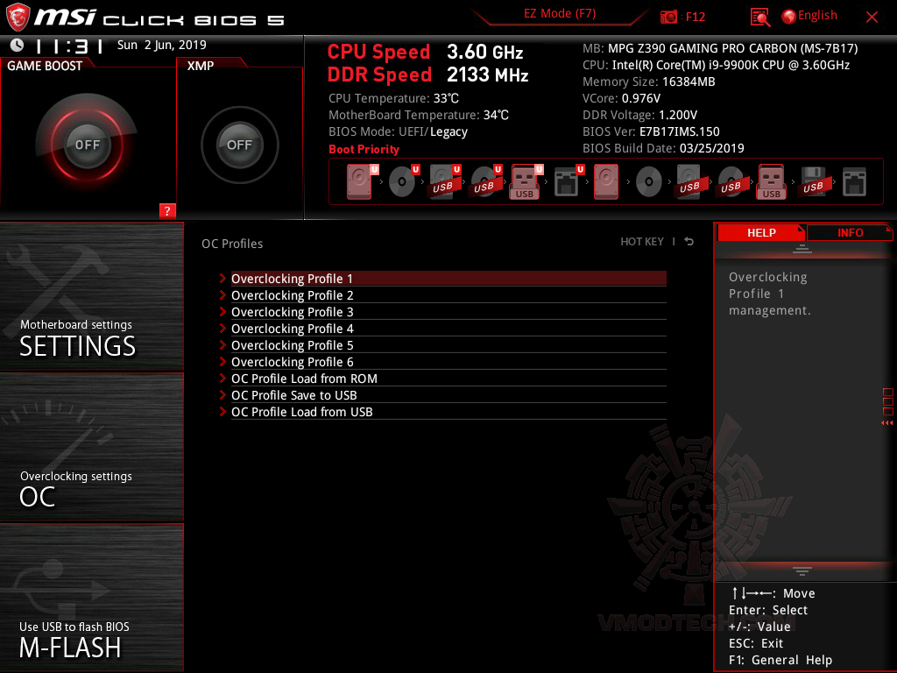Select the first hard drive boot priority icon
This screenshot has height=673, width=897.
click(358, 181)
